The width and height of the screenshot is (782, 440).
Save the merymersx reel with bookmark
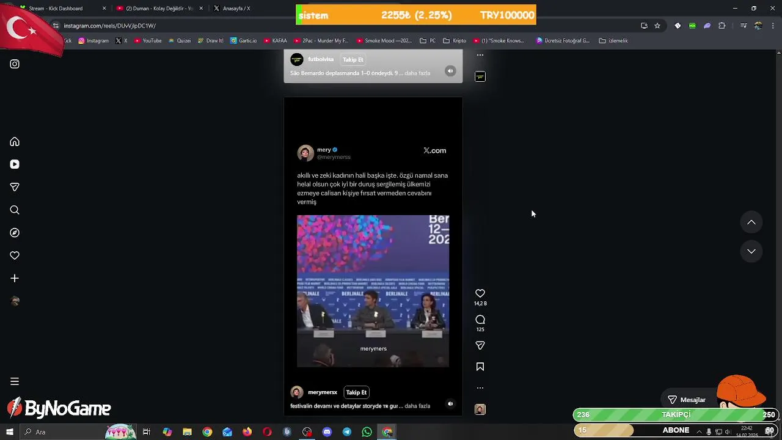tap(480, 367)
